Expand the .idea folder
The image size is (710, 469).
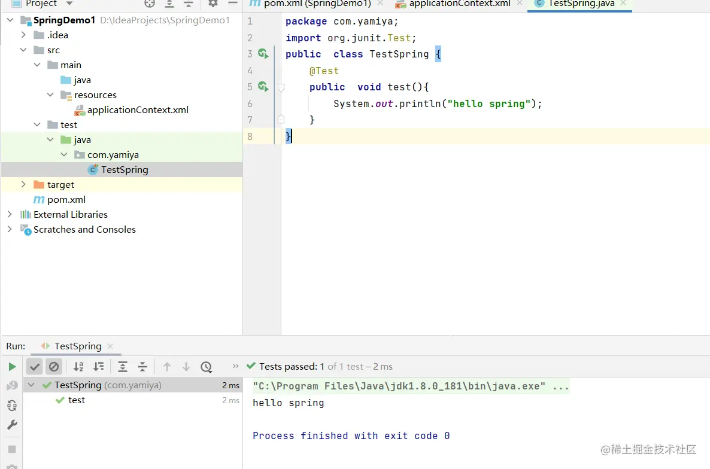(x=23, y=35)
